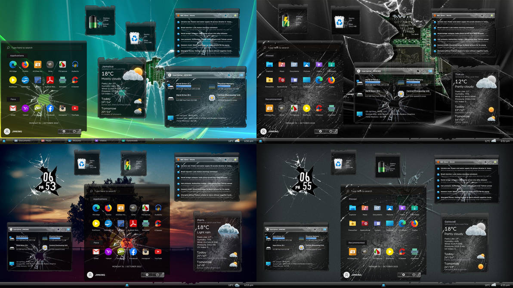Launch Gimp from the Applications list
Viewport: 513px width, 288px height.
point(49,64)
